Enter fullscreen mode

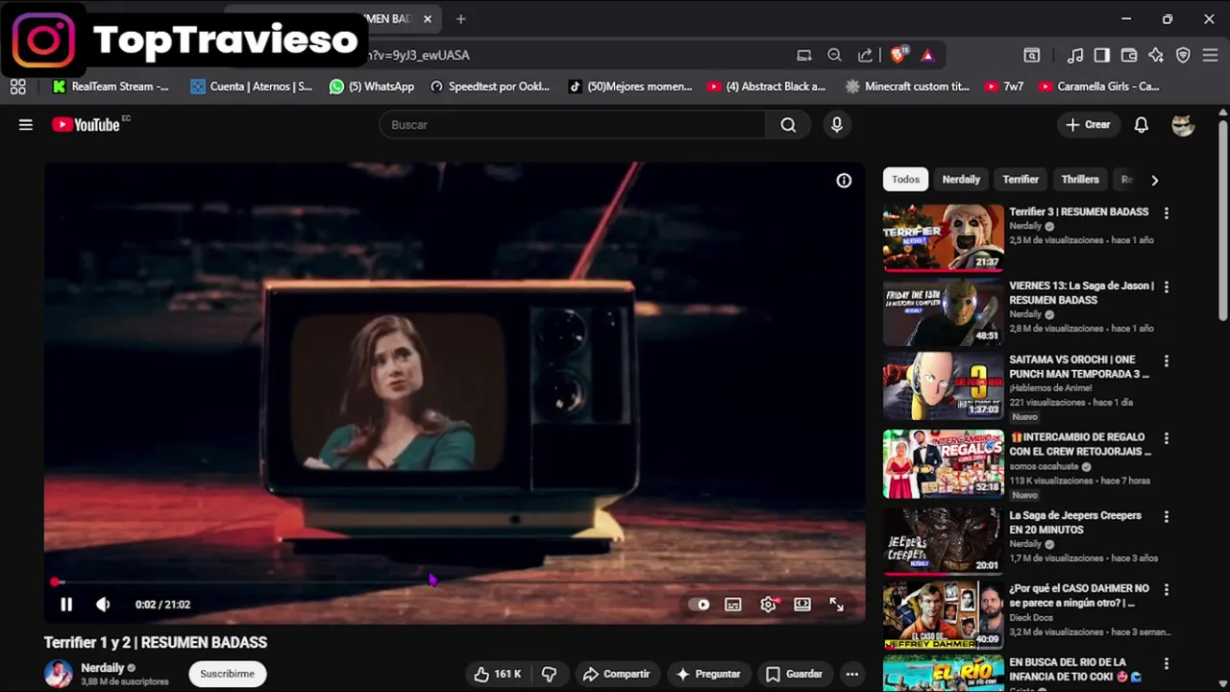[837, 605]
